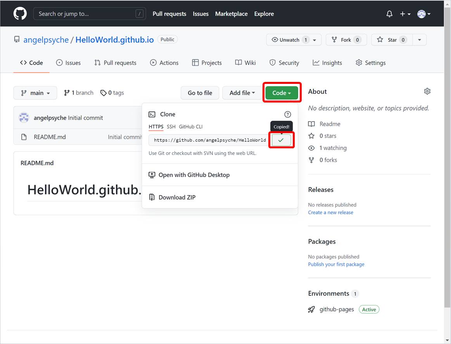Open the notifications bell
The height and width of the screenshot is (344, 451).
tap(389, 14)
